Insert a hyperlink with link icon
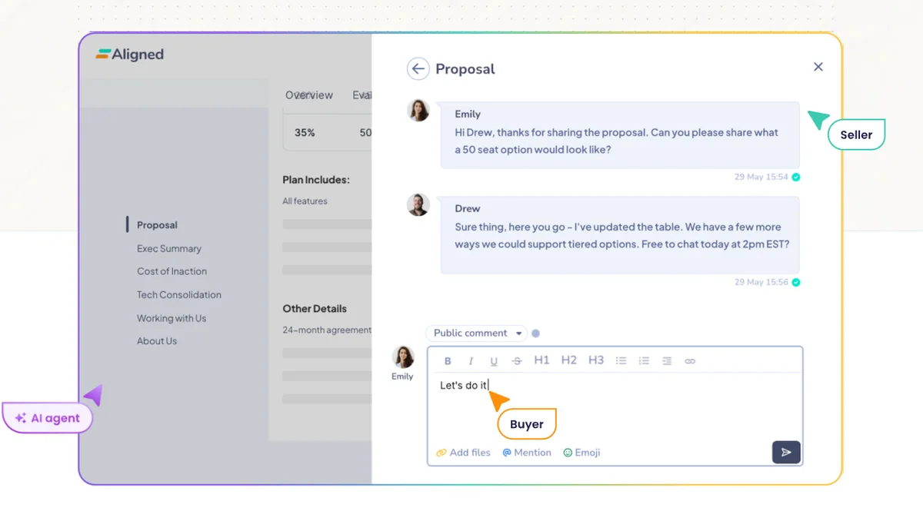Viewport: 923px width, 511px height. pos(690,360)
